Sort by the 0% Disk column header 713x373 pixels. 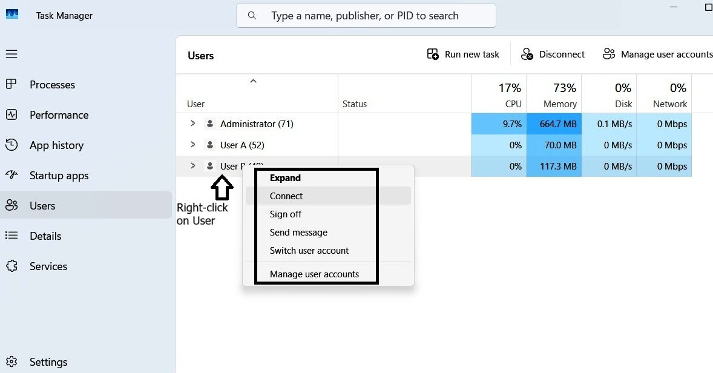(609, 94)
